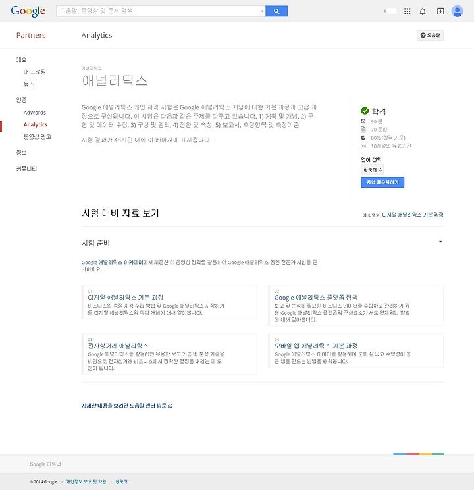The height and width of the screenshot is (490, 474).
Task: Open the Partners header link
Action: (x=31, y=35)
